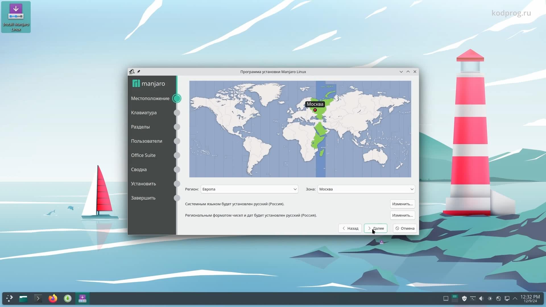Open the network connections tray icon
The image size is (546, 307).
[507, 298]
